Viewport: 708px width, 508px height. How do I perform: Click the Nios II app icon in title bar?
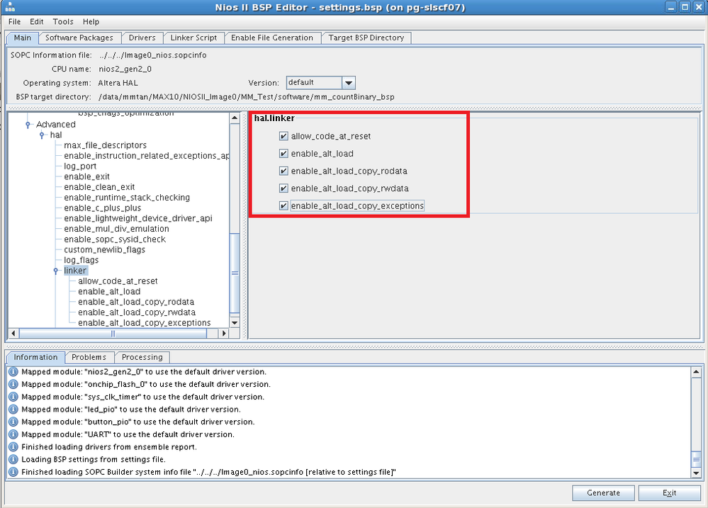coord(9,7)
